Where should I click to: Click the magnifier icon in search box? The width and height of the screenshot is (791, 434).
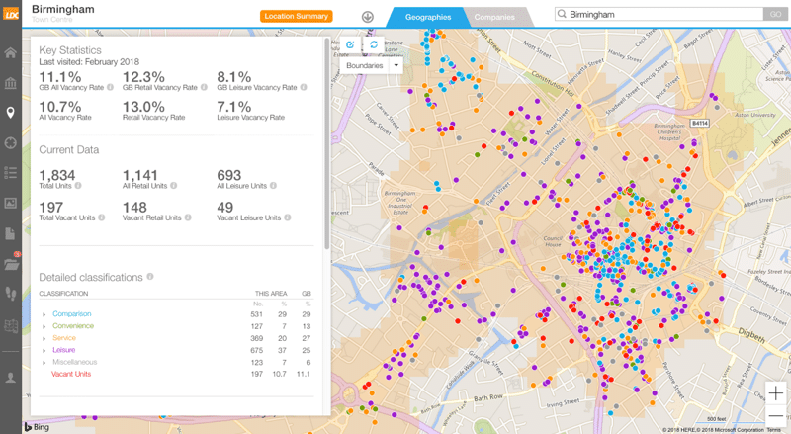[562, 14]
